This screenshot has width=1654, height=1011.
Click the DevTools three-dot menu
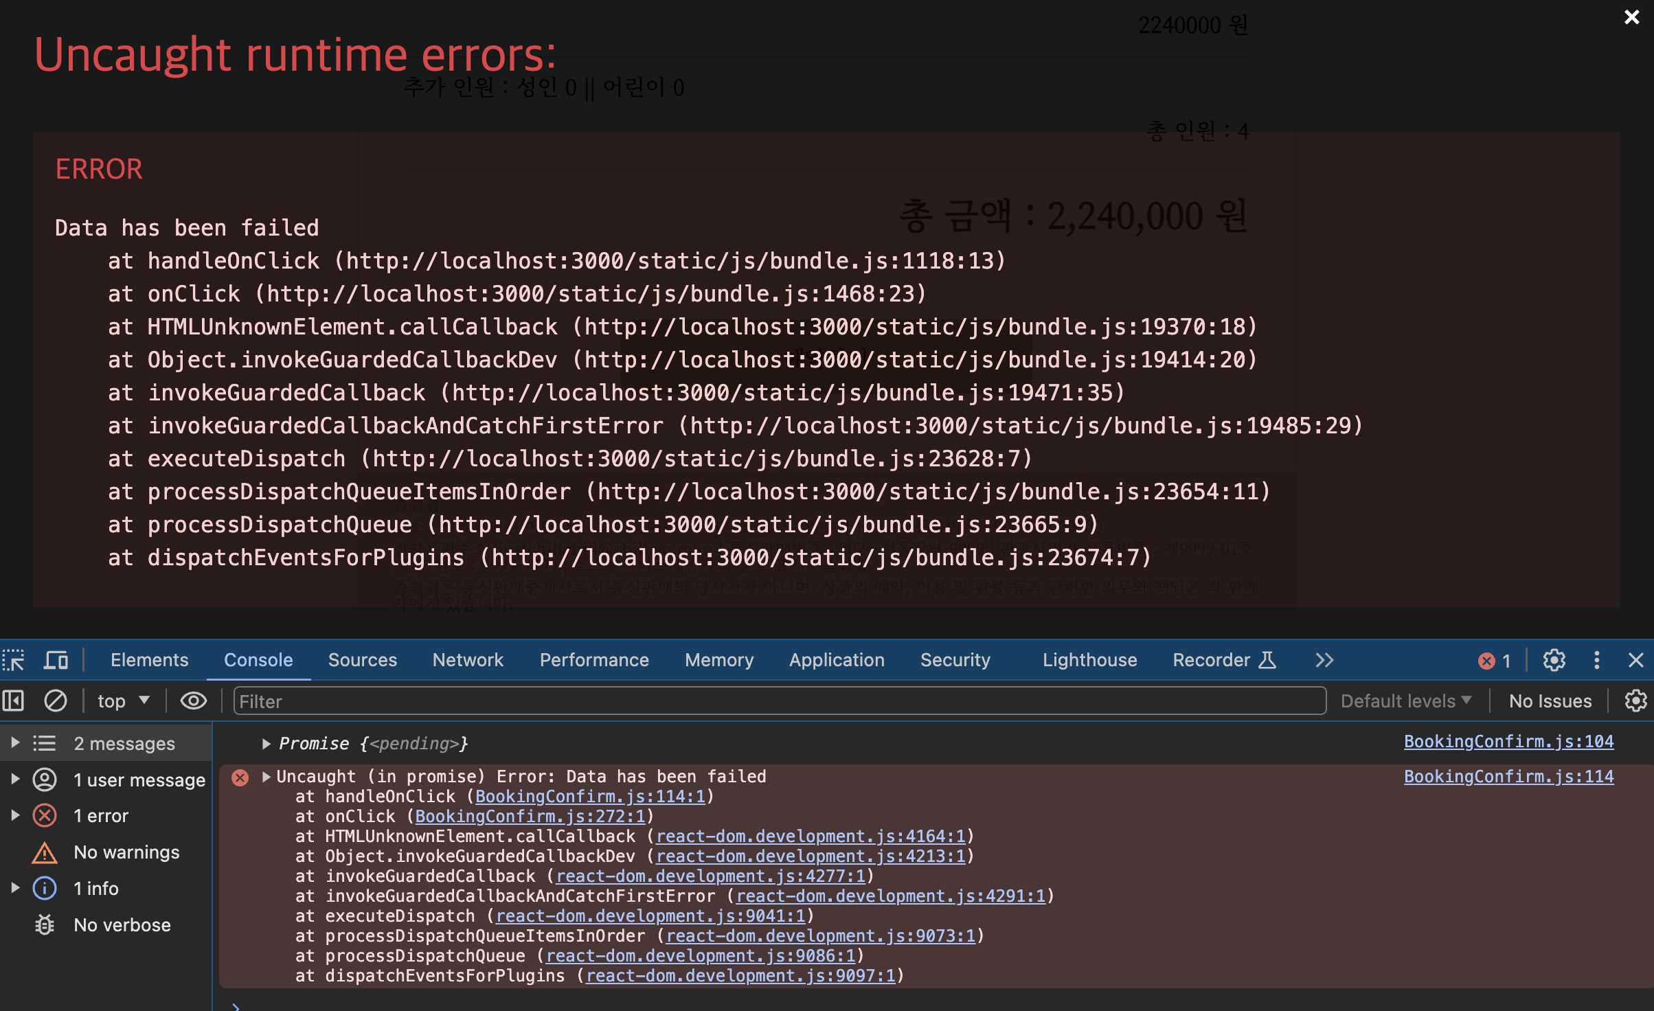(1597, 660)
